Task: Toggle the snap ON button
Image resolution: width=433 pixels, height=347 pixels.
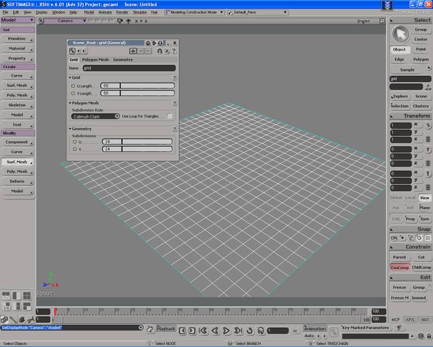Action: 394,237
